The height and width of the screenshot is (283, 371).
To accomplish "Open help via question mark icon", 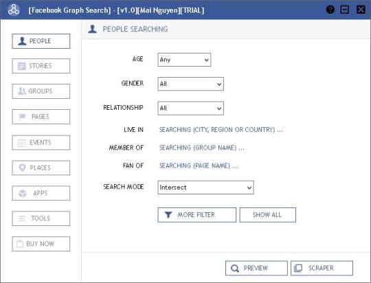I will point(330,10).
